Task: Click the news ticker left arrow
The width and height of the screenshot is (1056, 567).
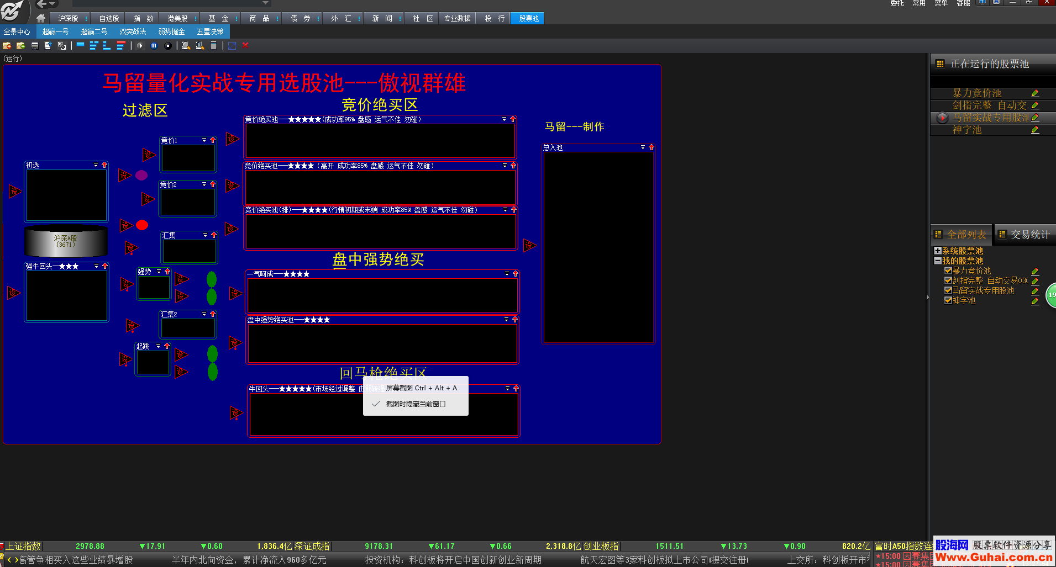Action: pos(9,560)
